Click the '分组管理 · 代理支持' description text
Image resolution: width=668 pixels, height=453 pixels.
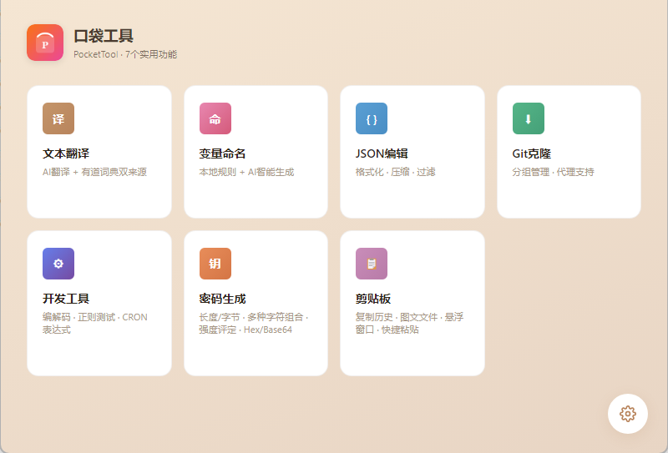pos(553,172)
